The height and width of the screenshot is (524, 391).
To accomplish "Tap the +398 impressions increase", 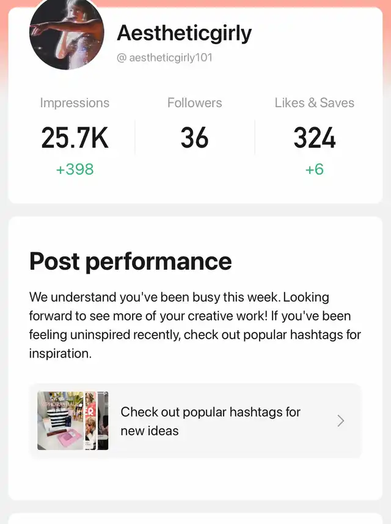I will (x=75, y=170).
